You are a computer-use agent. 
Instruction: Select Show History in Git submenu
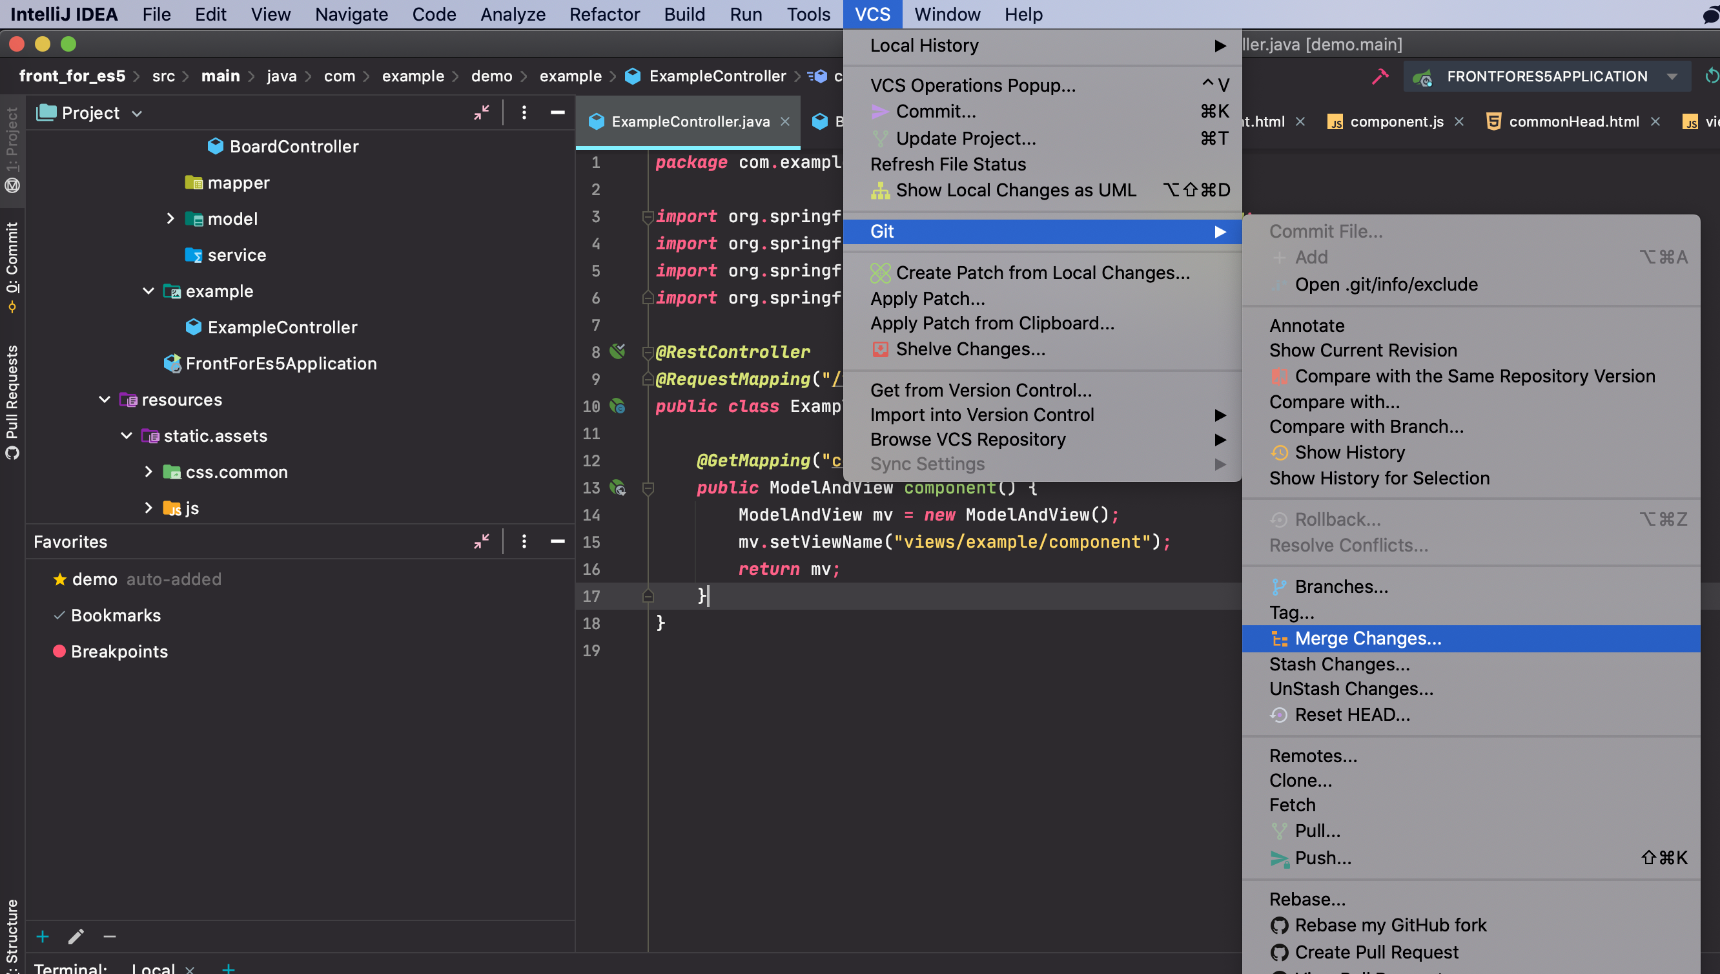(1471, 452)
